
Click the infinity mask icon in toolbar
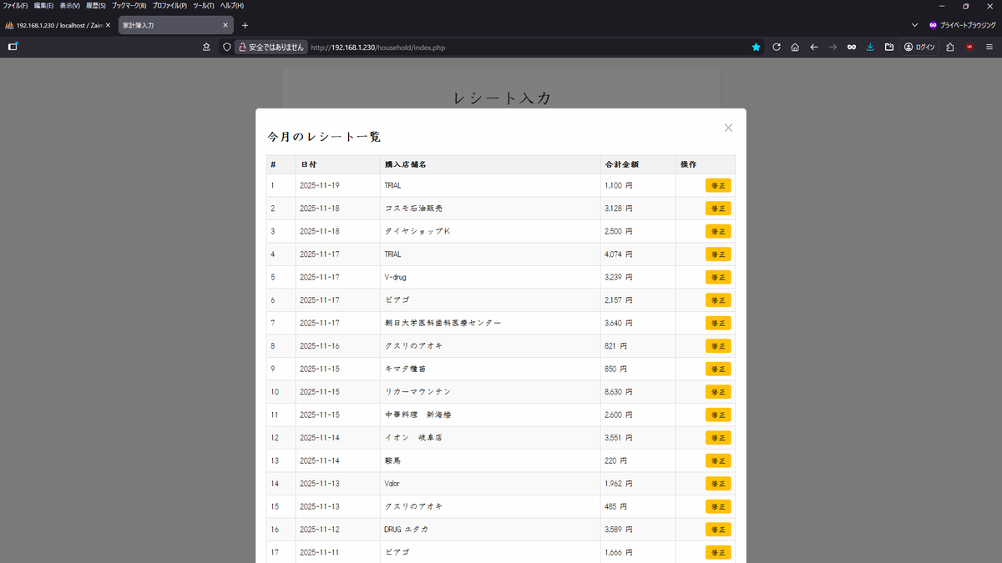[852, 48]
